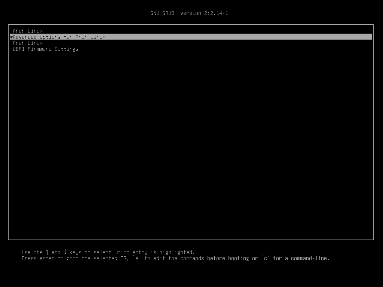Click the 'Press enter to boot the selected OS' line
This screenshot has width=383, height=287.
175,258
